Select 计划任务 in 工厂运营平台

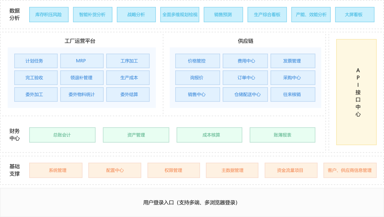tap(36, 61)
